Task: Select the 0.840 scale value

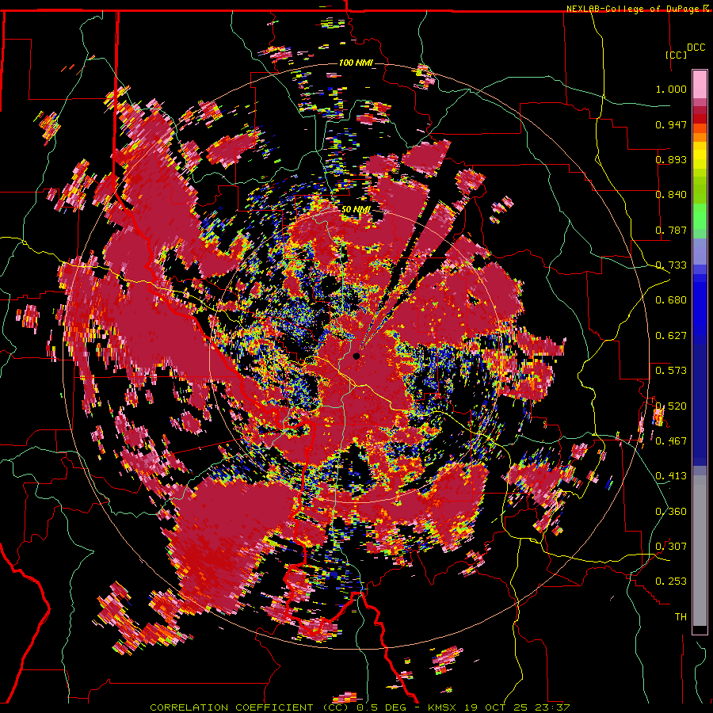Action: tap(671, 195)
